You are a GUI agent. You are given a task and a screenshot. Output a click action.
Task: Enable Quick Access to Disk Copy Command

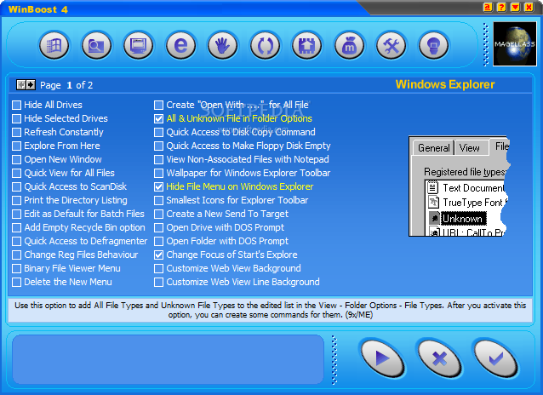click(158, 132)
